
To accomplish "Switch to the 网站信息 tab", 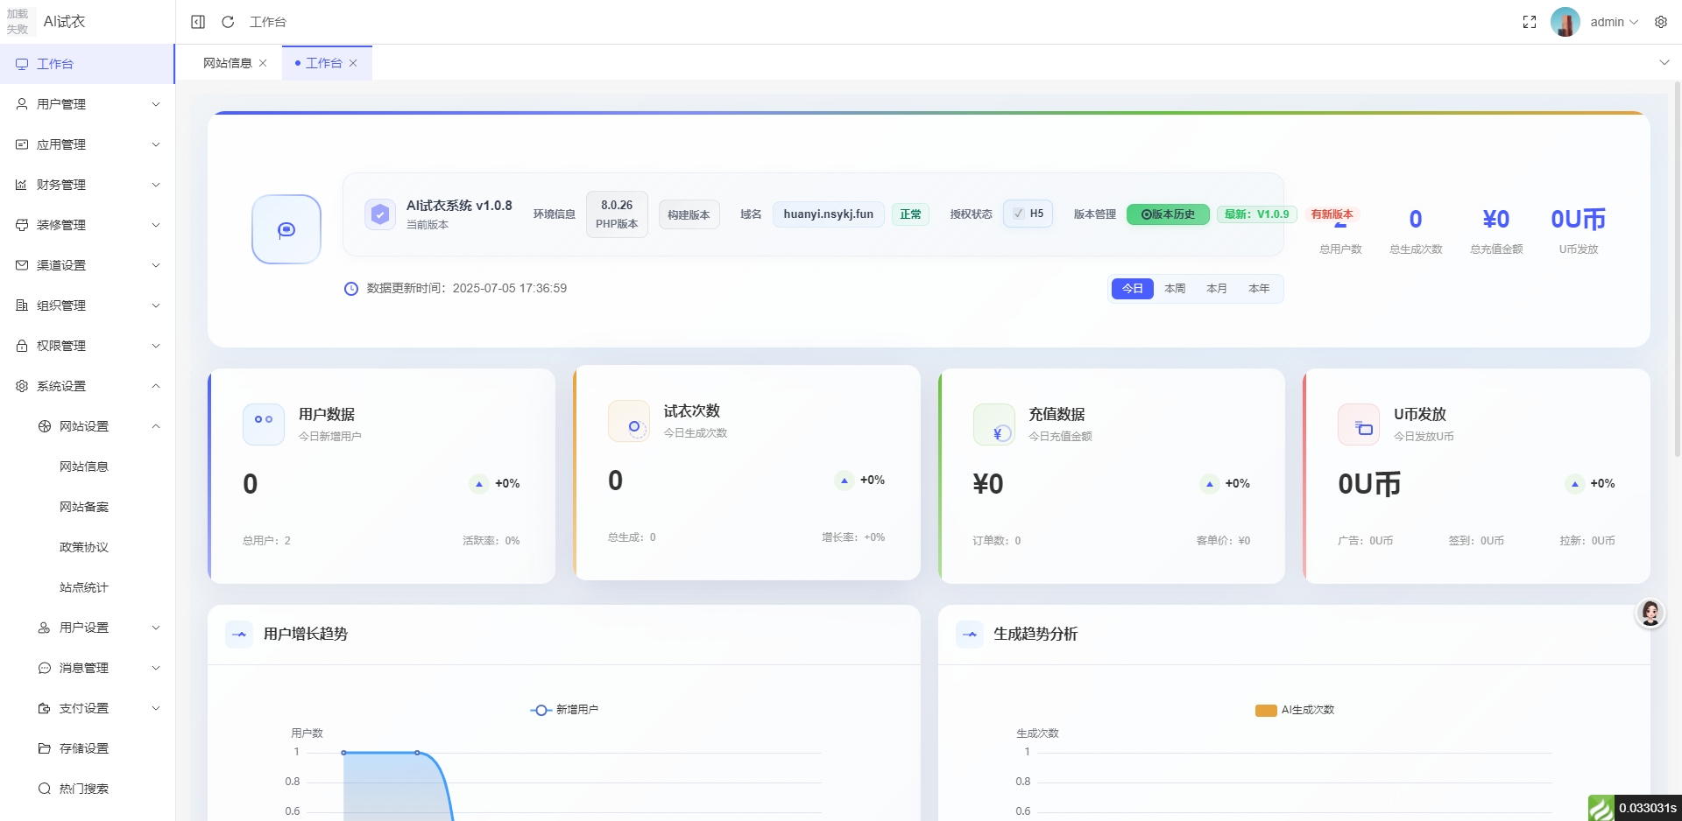I will (228, 63).
